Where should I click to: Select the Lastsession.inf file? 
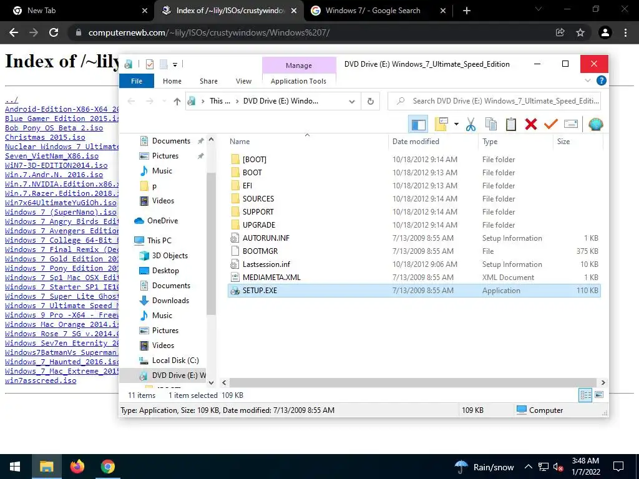(266, 264)
